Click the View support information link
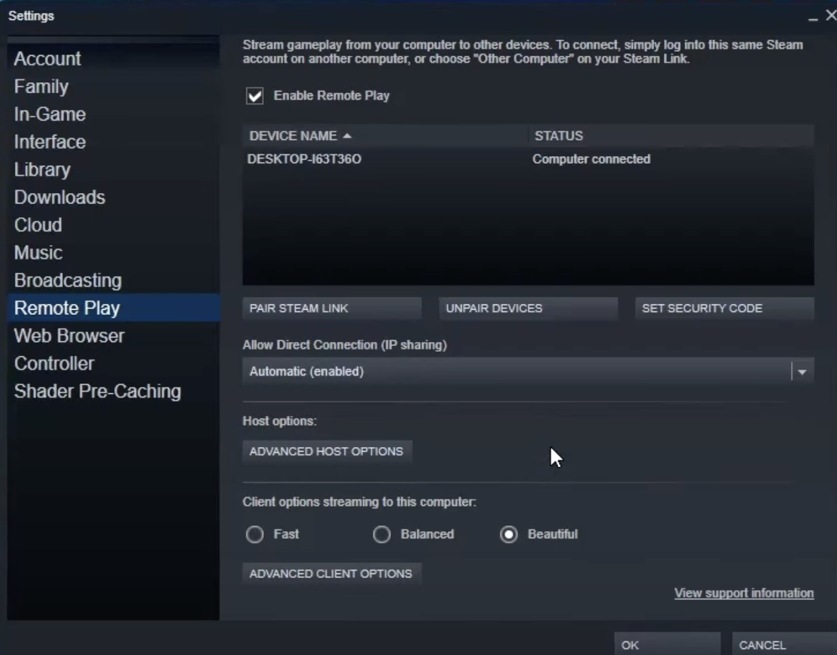Image resolution: width=837 pixels, height=655 pixels. click(744, 593)
